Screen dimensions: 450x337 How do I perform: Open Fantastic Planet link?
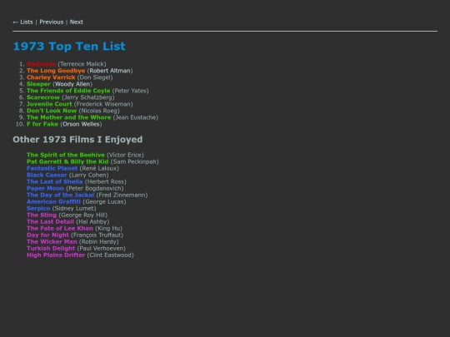(52, 168)
